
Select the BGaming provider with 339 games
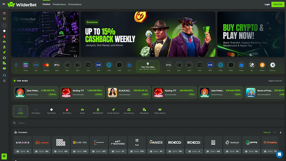tap(80, 145)
